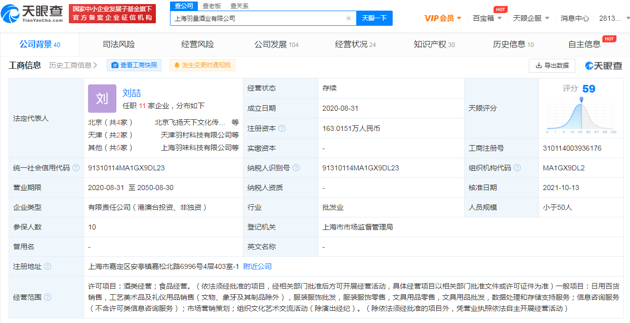Switch to 查老板 search tab
The height and width of the screenshot is (323, 630).
212,6
